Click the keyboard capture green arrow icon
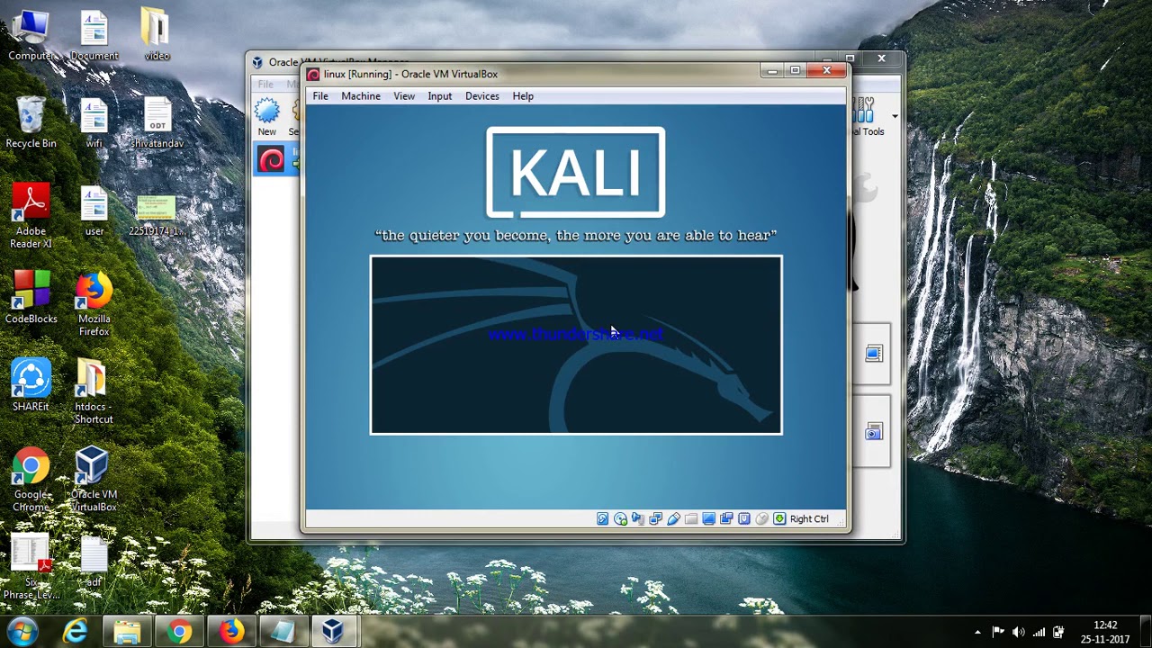 779,518
